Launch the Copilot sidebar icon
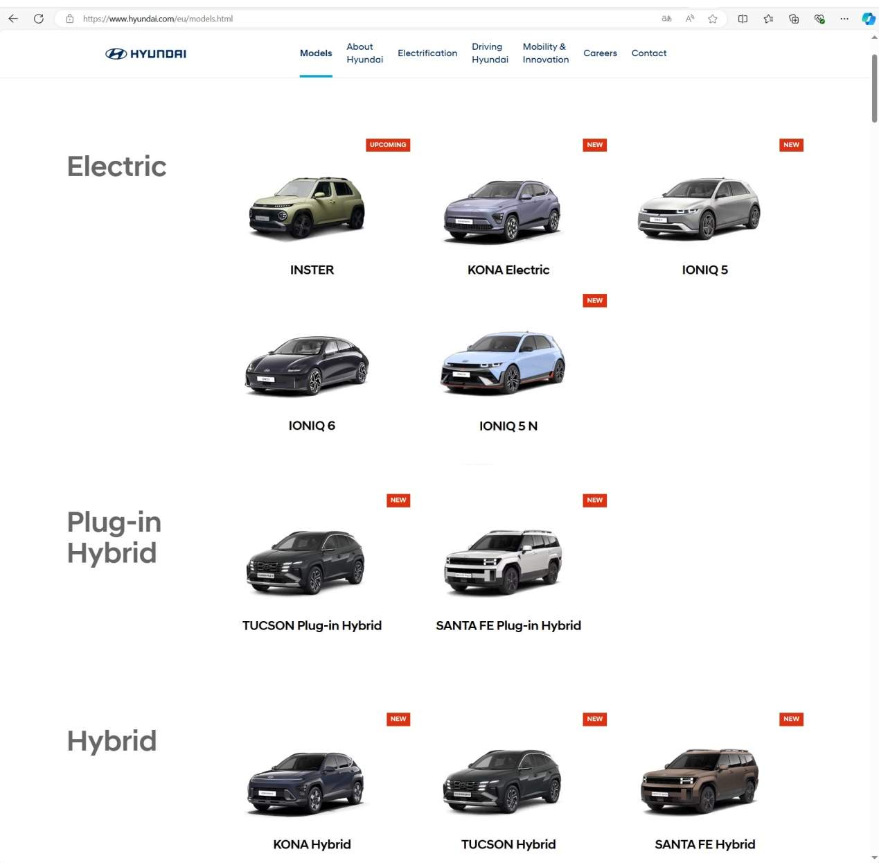The height and width of the screenshot is (863, 879). click(868, 19)
